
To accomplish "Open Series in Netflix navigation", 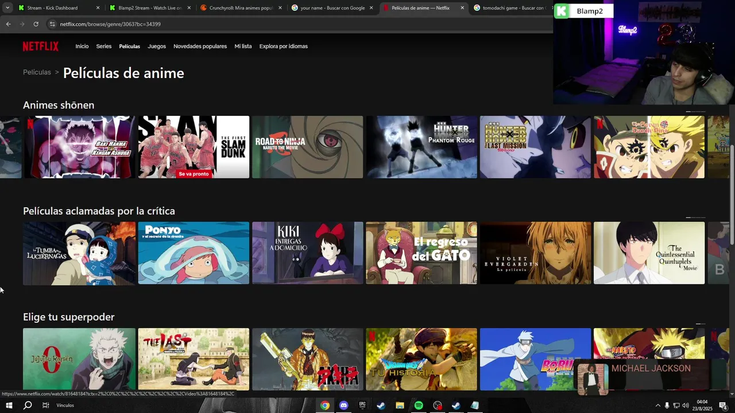I will tap(104, 46).
